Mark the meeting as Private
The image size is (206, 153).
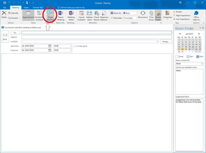(x=178, y=12)
